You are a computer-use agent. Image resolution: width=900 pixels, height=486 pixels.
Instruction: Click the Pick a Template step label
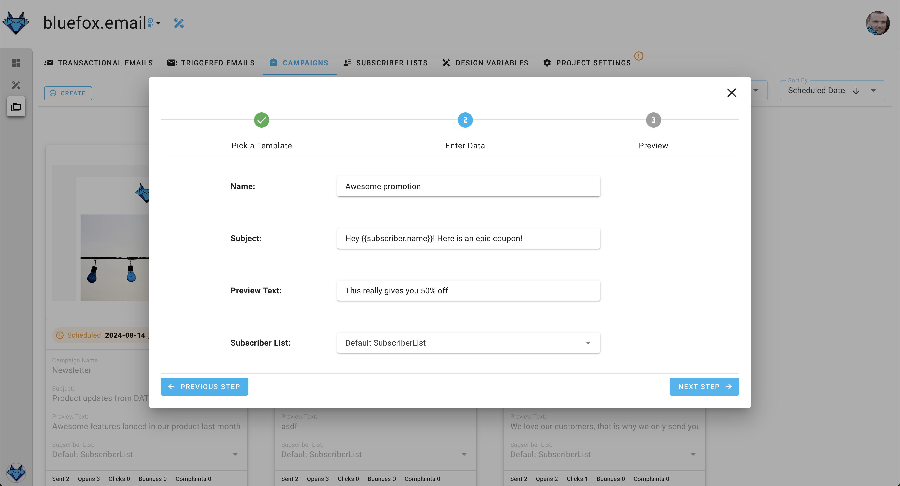coord(261,146)
